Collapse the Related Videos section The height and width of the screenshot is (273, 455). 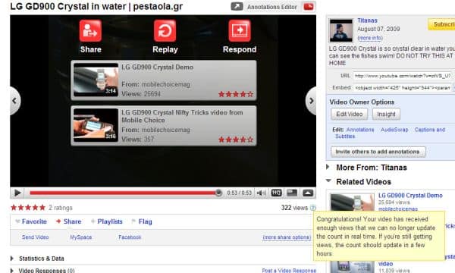tap(359, 182)
